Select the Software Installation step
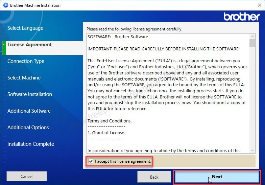 tap(30, 94)
